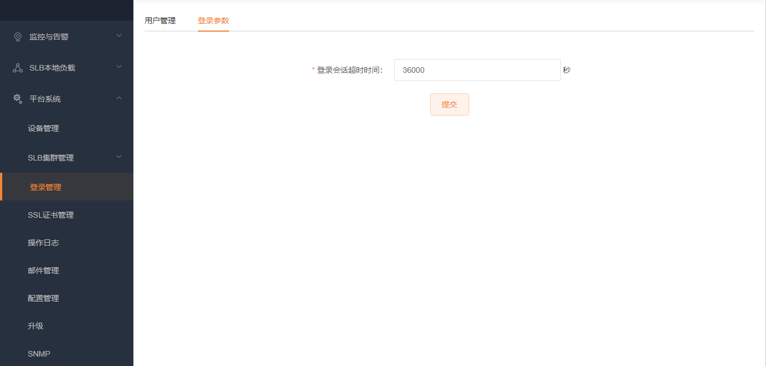
Task: Click the 监控与告警 alarm icon
Action: pyautogui.click(x=17, y=36)
